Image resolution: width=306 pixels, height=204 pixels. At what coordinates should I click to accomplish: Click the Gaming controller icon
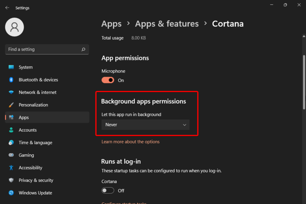(x=11, y=155)
